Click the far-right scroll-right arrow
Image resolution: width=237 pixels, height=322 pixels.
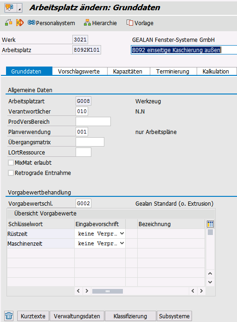pos(201,291)
